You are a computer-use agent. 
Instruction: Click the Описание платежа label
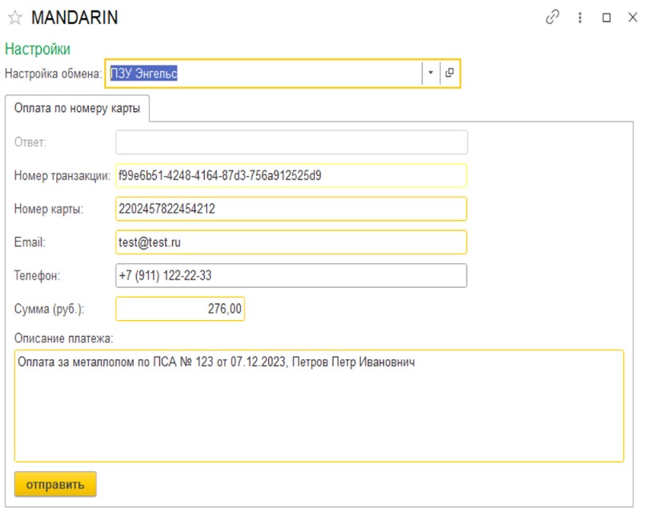coord(64,338)
